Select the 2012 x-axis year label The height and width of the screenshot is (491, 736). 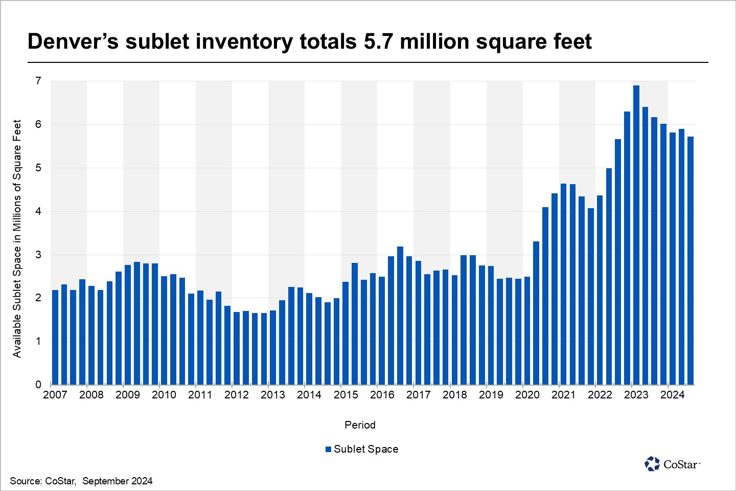237,395
